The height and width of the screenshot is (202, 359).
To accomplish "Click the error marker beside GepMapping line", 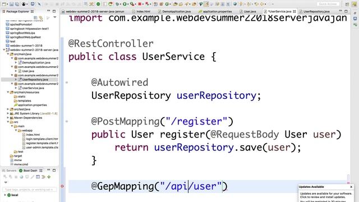I will coord(62,186).
